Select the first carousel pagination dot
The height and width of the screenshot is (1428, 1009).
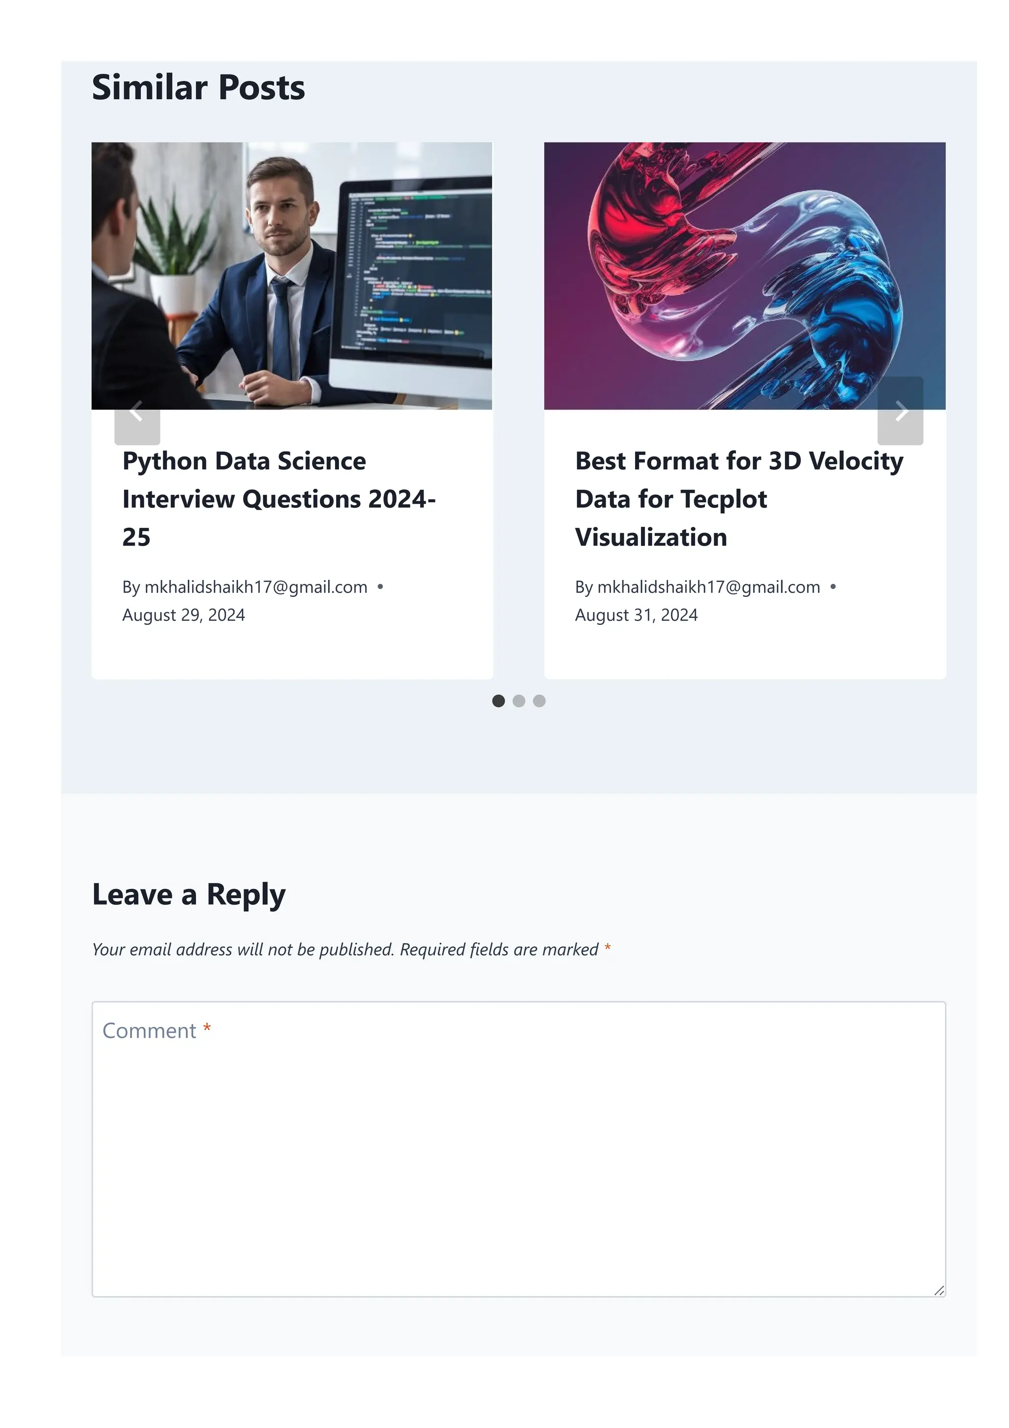pos(498,701)
